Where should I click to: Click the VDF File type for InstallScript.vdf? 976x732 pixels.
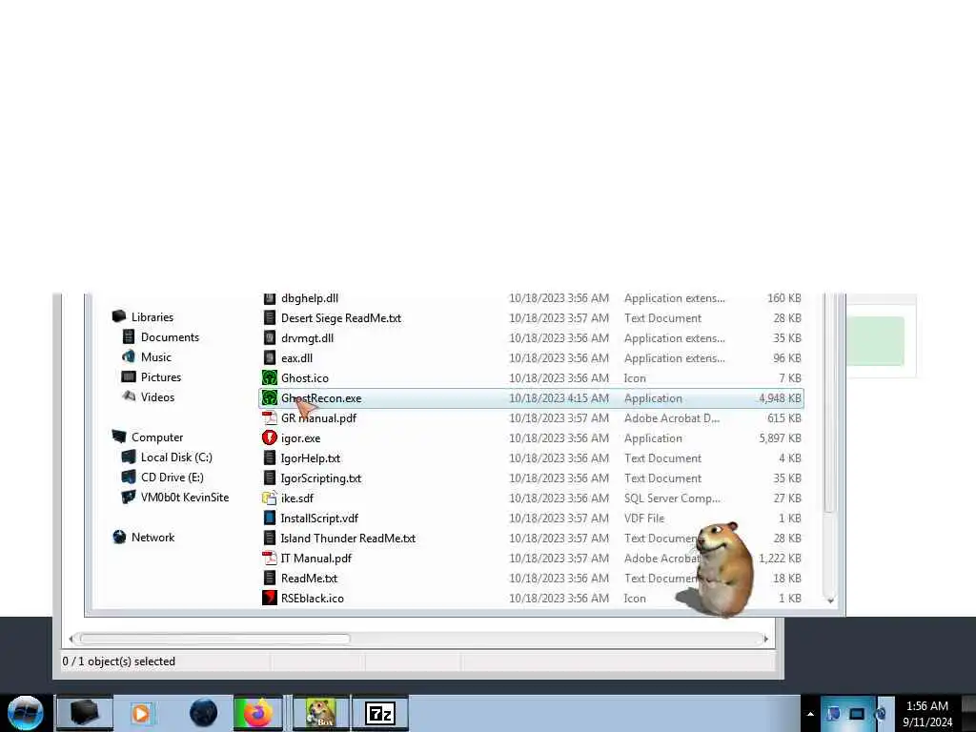click(644, 518)
